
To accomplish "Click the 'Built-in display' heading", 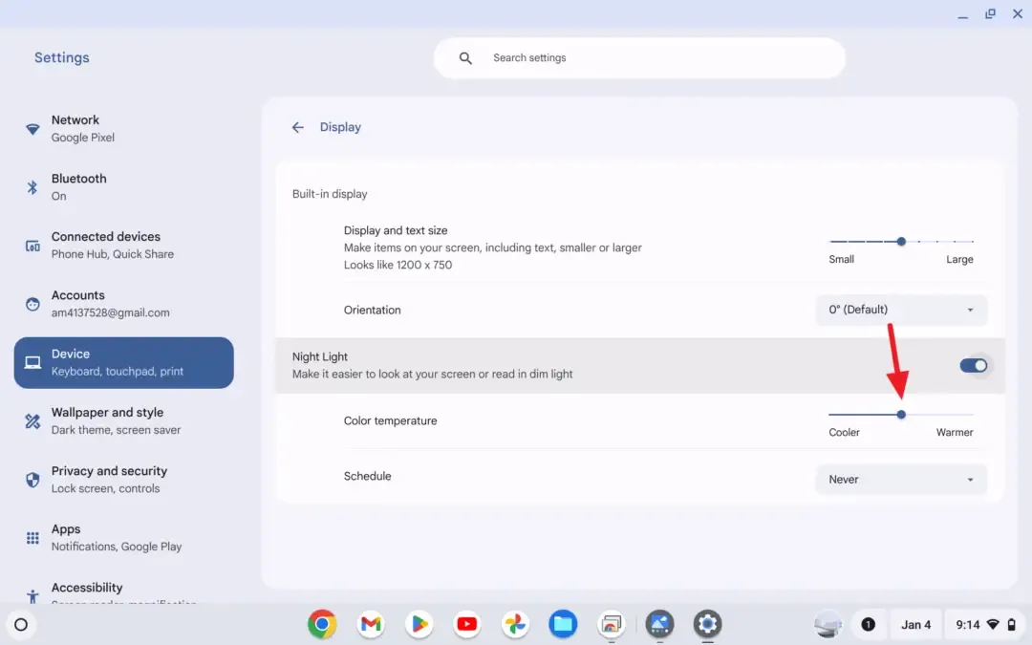I will click(x=330, y=194).
